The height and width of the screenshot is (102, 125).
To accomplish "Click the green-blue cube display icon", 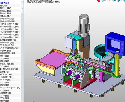I will (114, 1).
